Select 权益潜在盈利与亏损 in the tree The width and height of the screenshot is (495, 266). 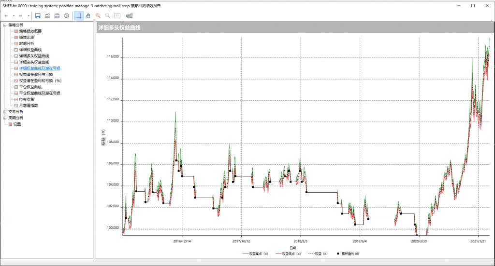[x=36, y=75]
